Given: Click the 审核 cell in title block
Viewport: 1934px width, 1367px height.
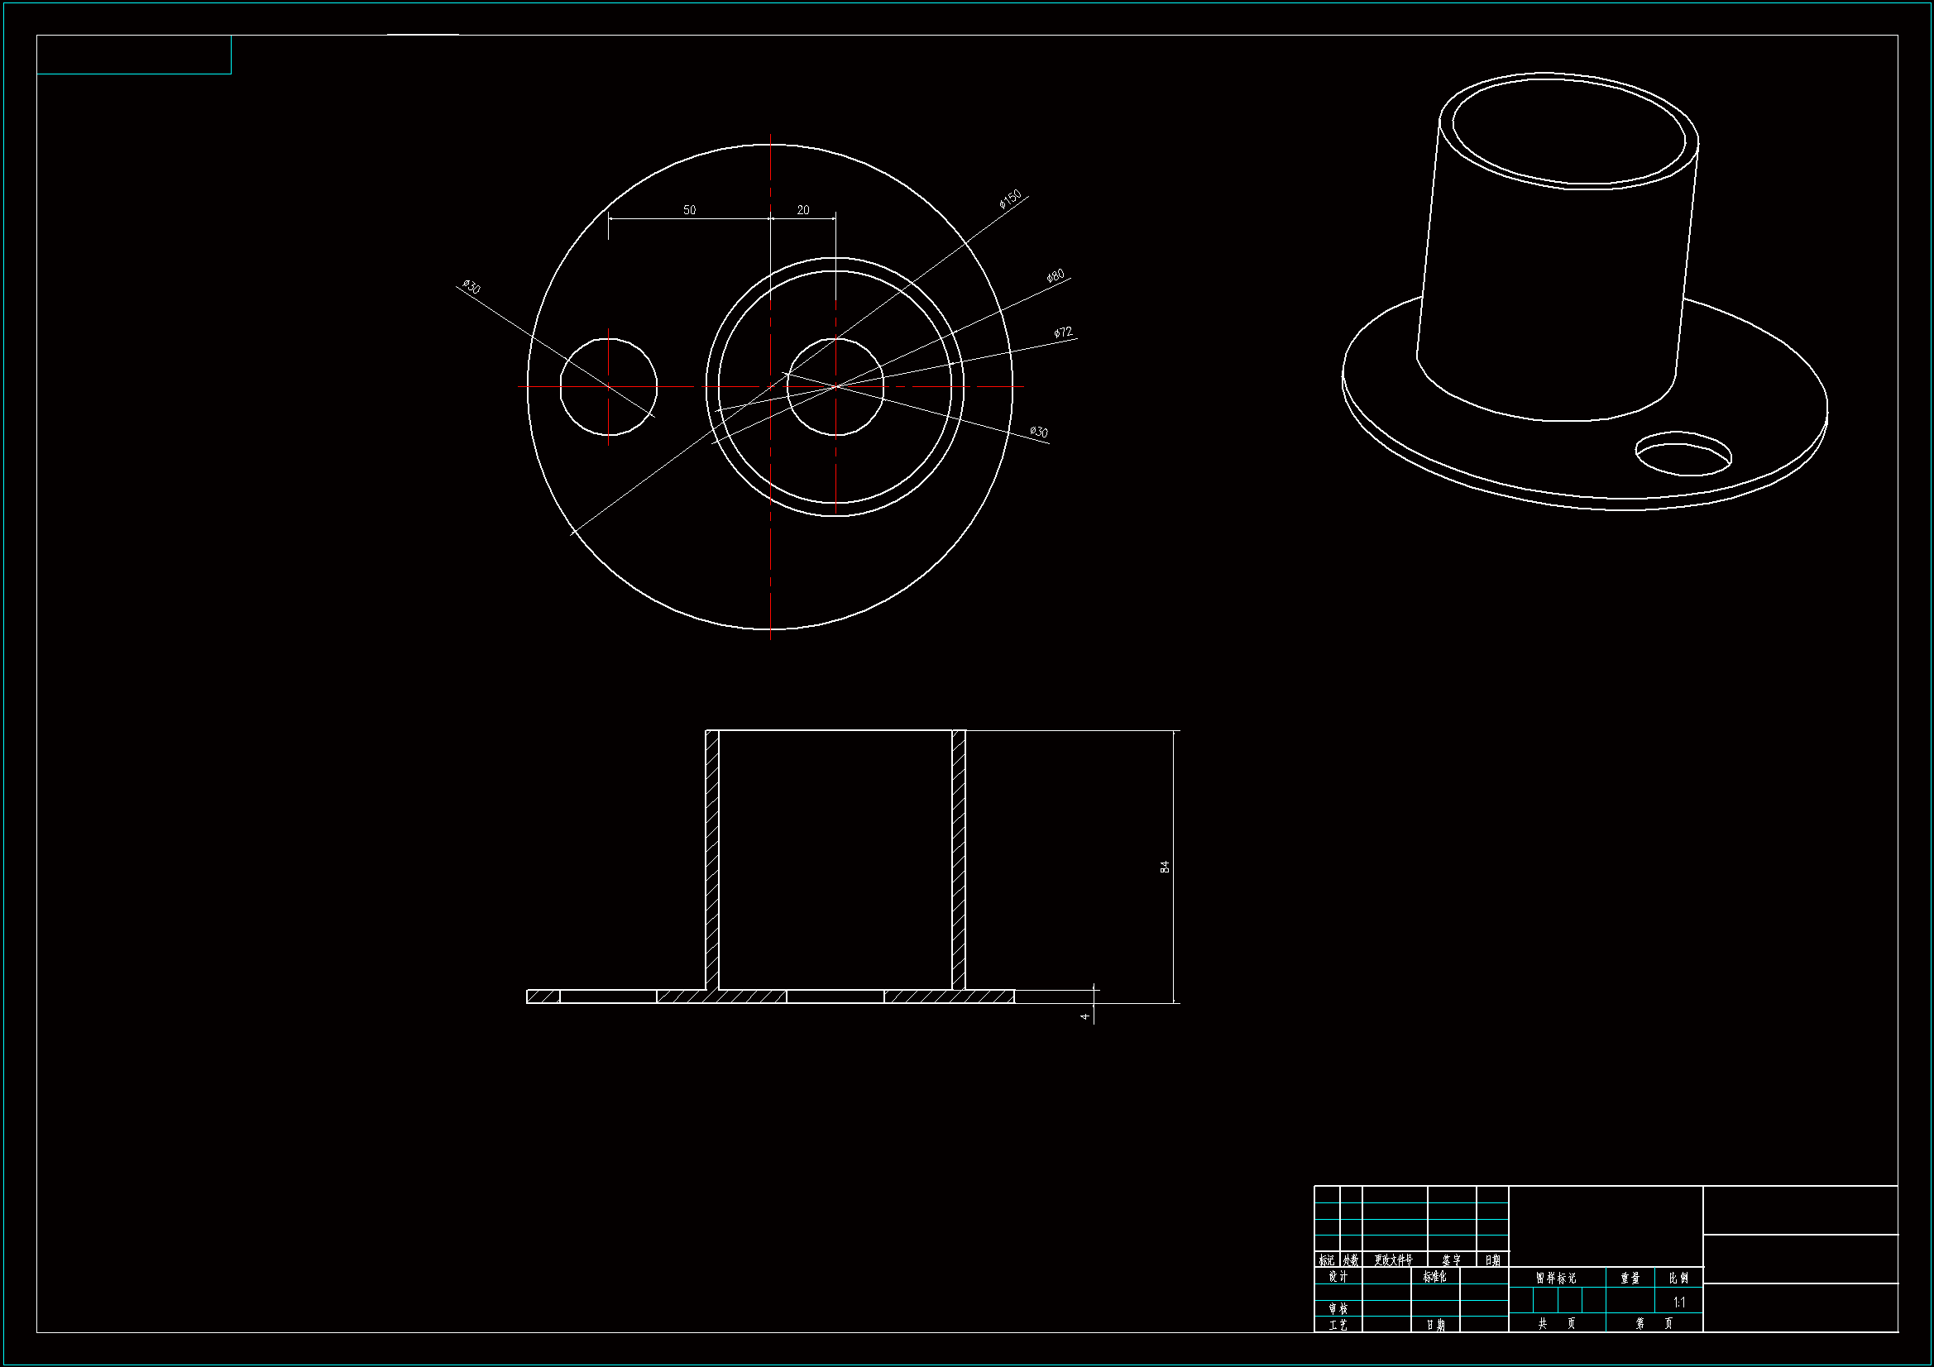Looking at the screenshot, I should click(x=1338, y=1309).
